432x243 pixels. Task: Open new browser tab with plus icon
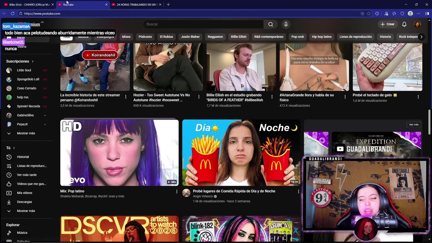(168, 4)
